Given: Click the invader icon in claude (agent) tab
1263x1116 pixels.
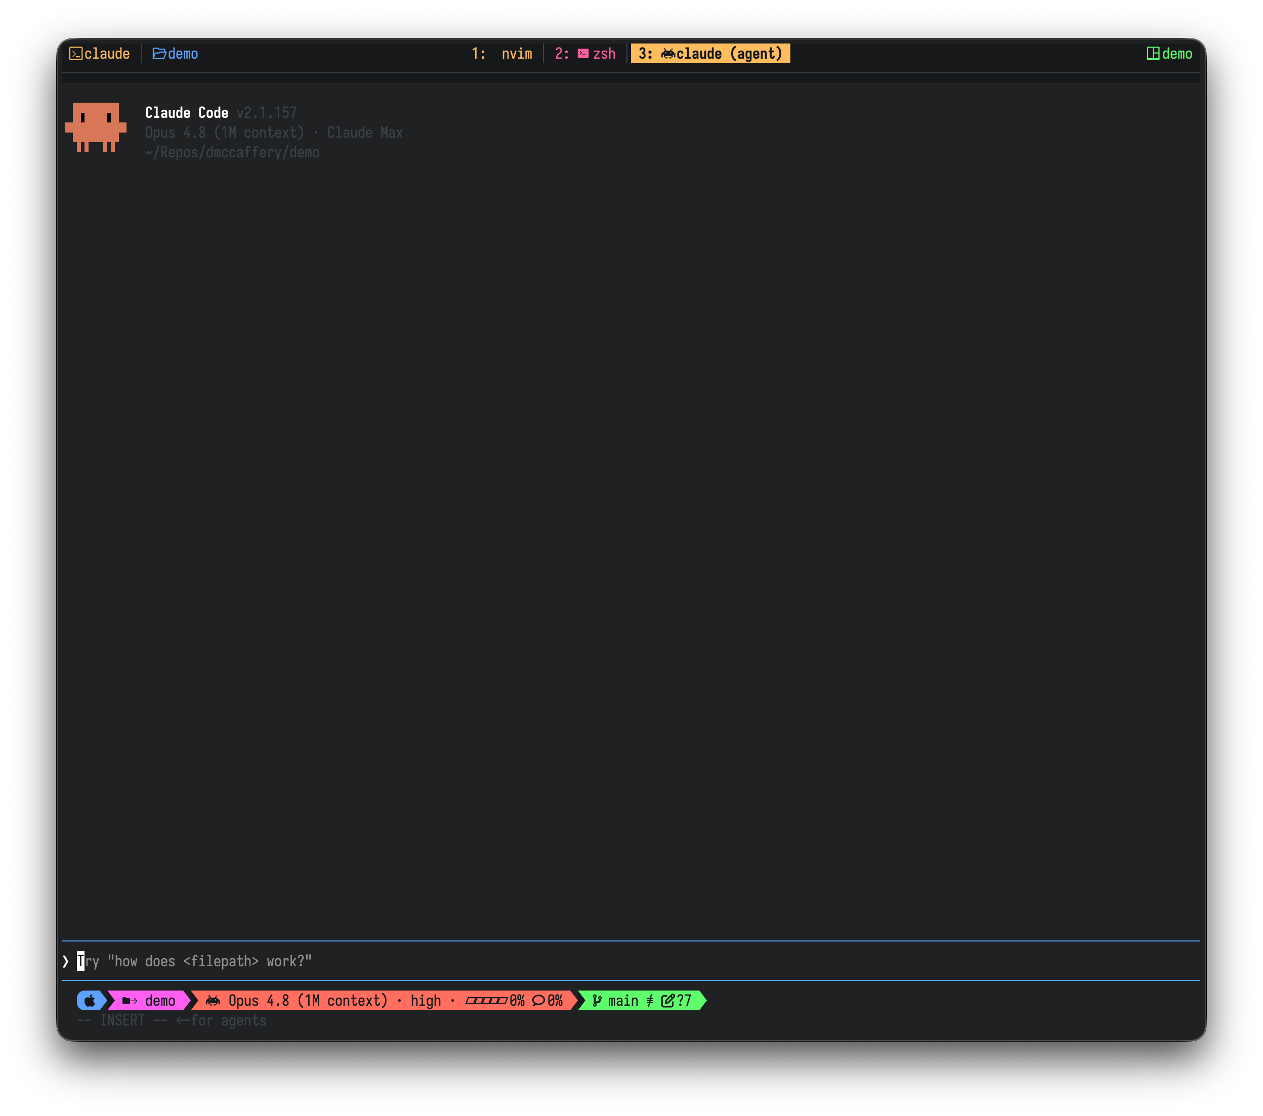Looking at the screenshot, I should 667,54.
